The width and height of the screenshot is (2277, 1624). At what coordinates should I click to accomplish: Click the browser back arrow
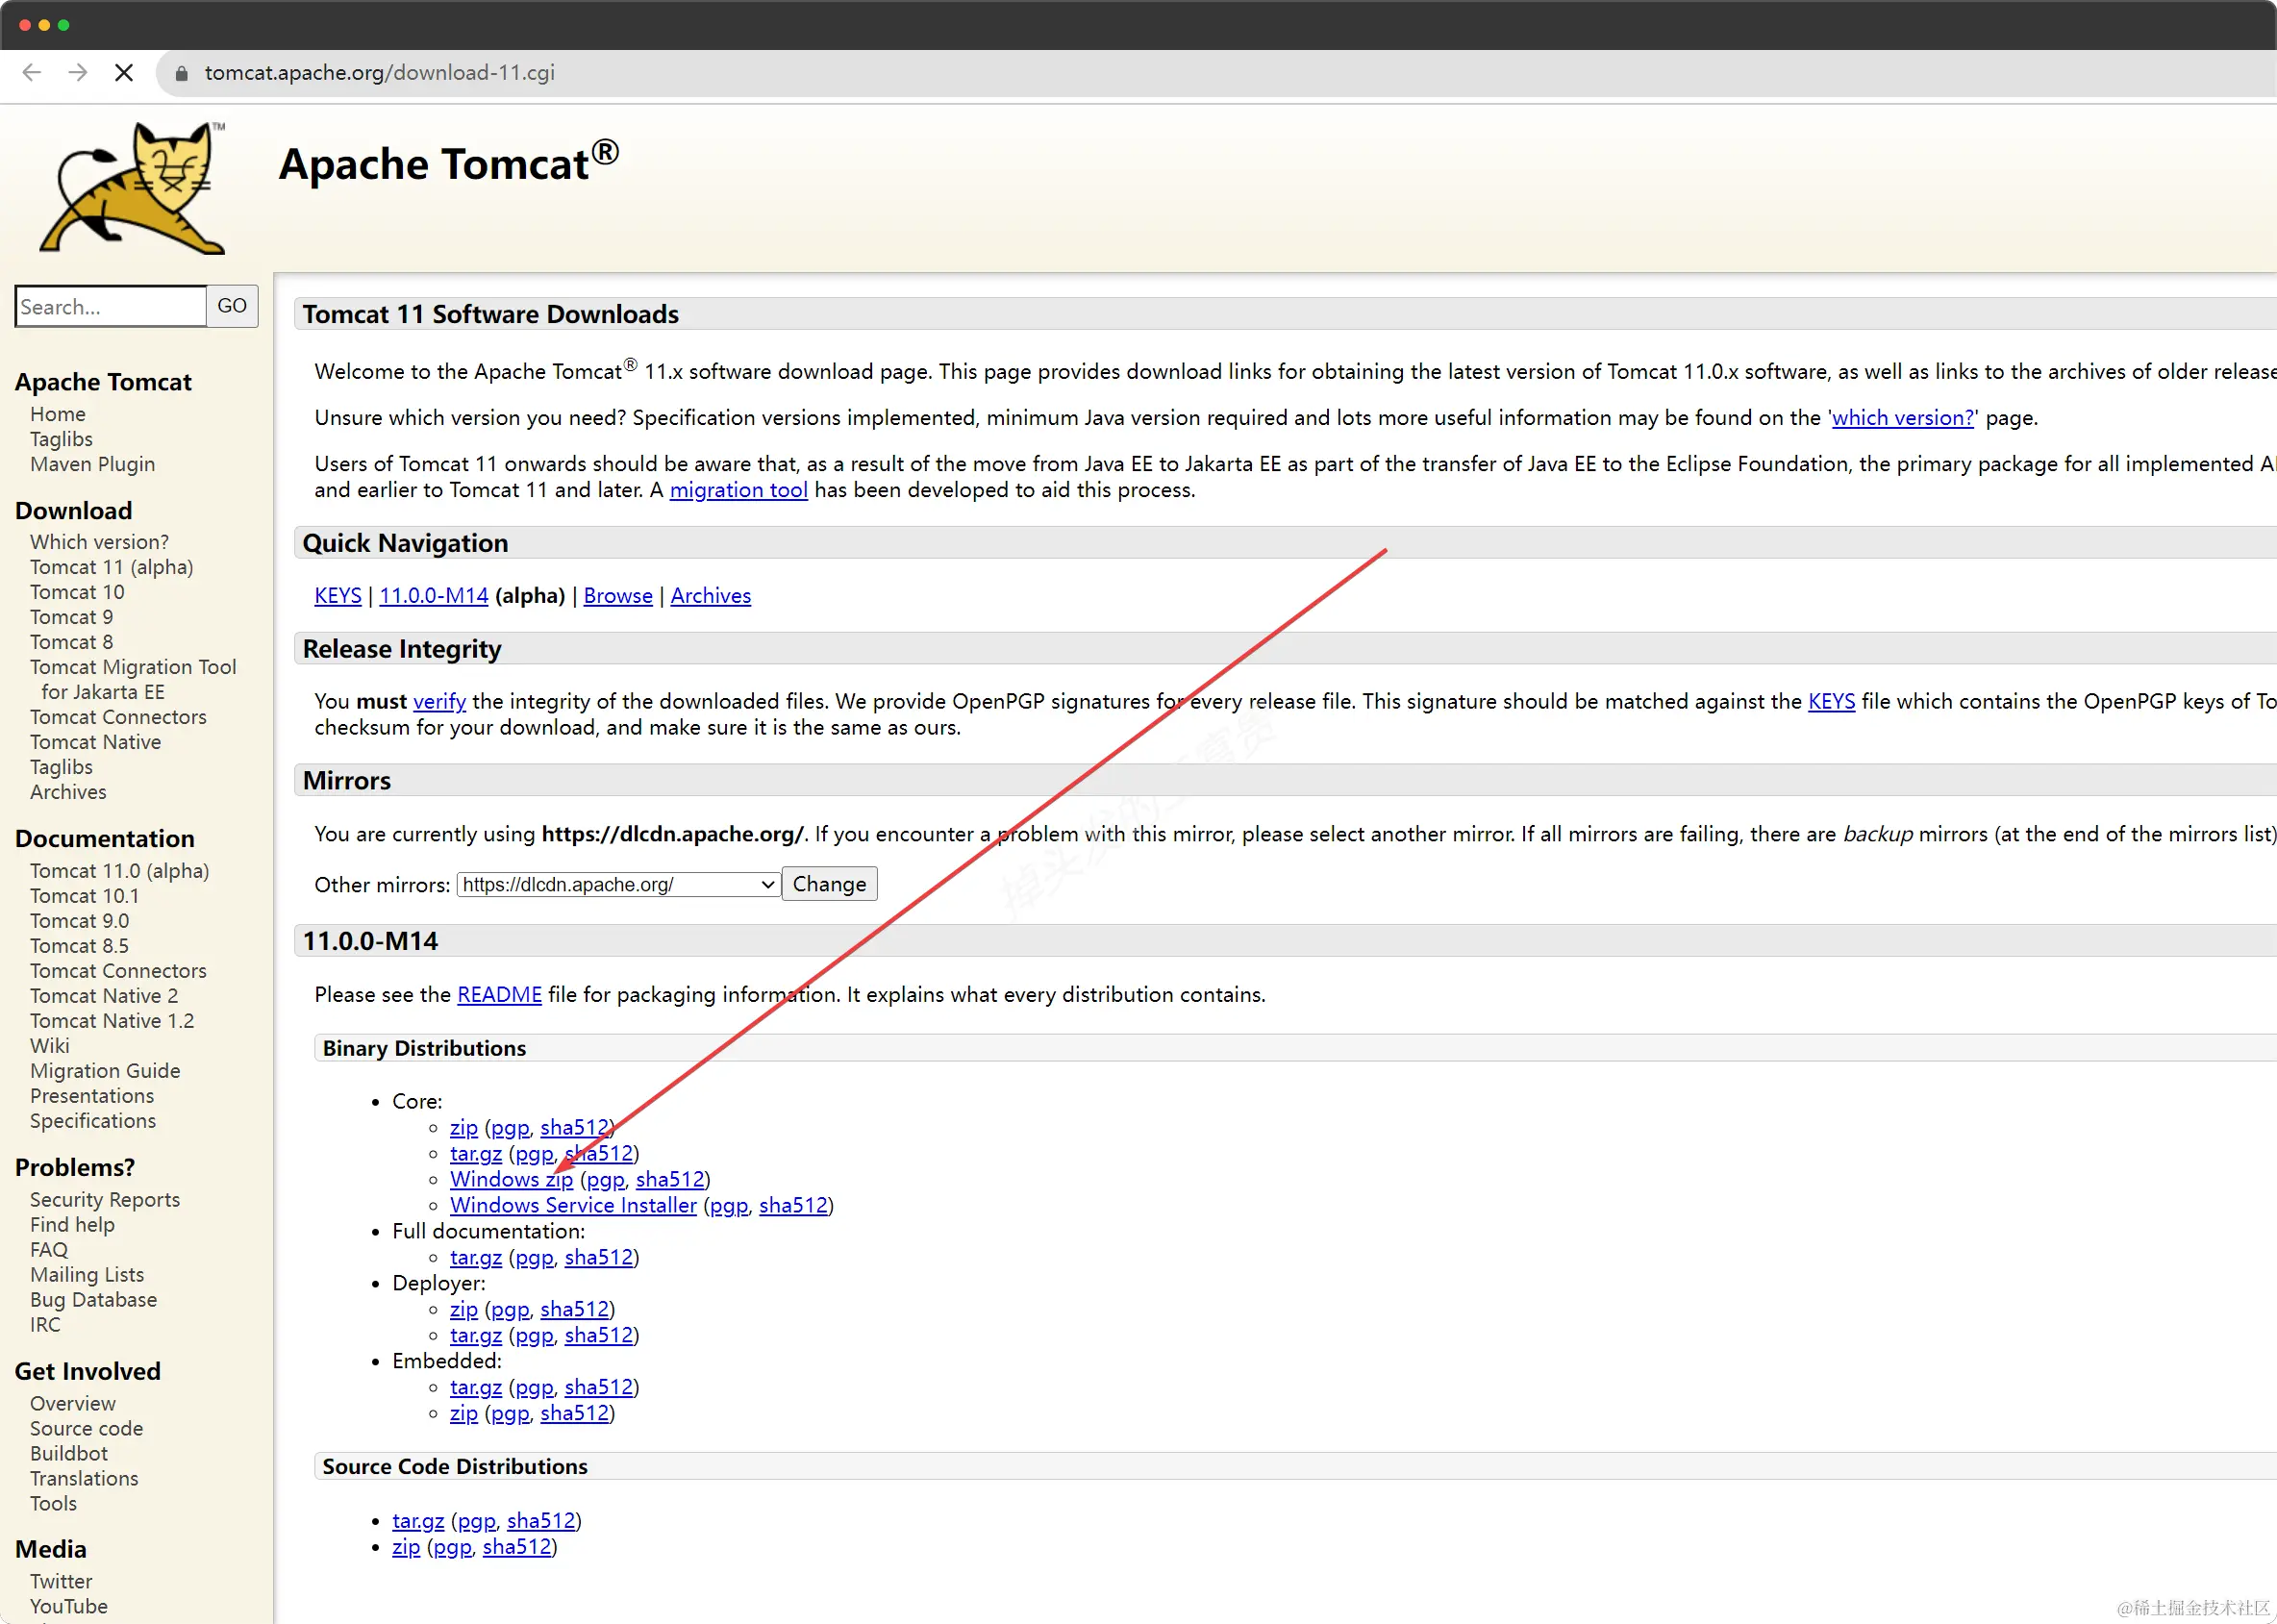(32, 73)
